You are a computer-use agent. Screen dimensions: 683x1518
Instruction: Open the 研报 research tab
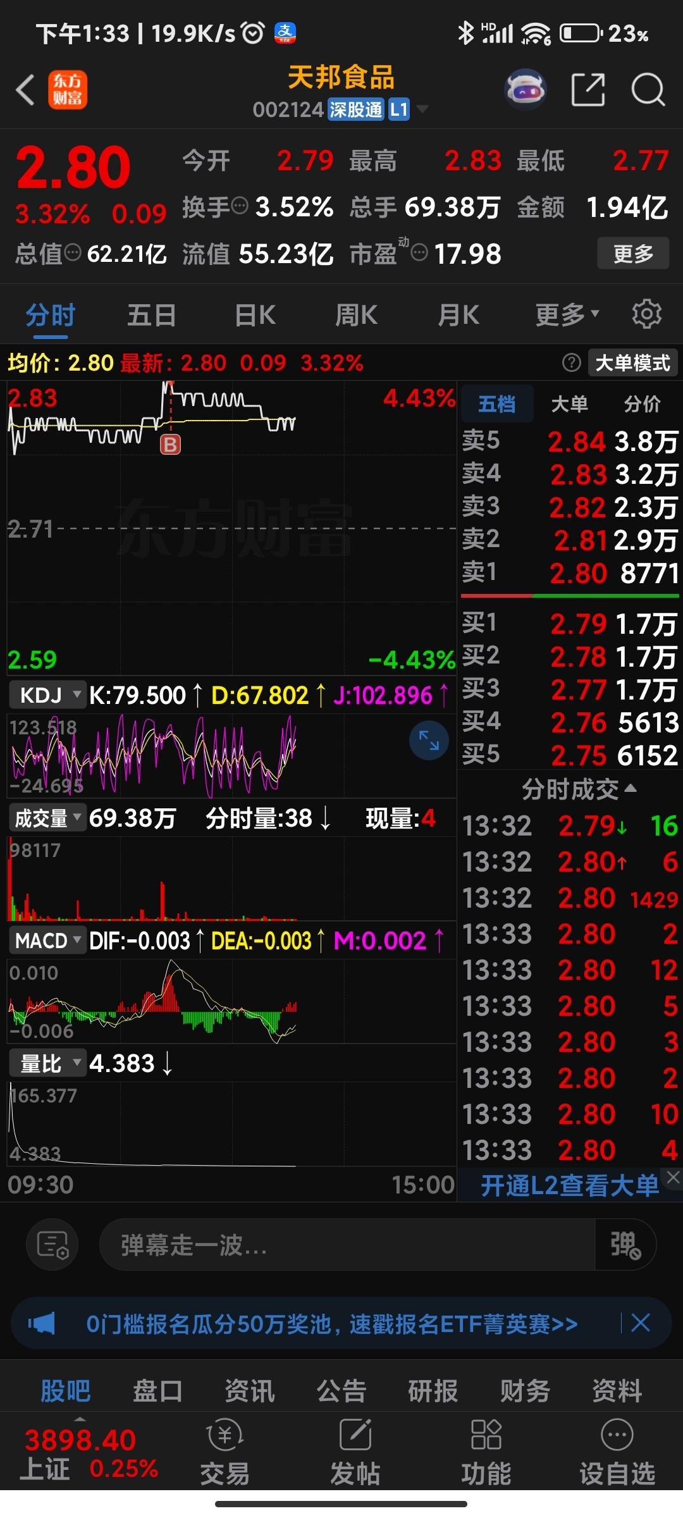(x=433, y=1390)
